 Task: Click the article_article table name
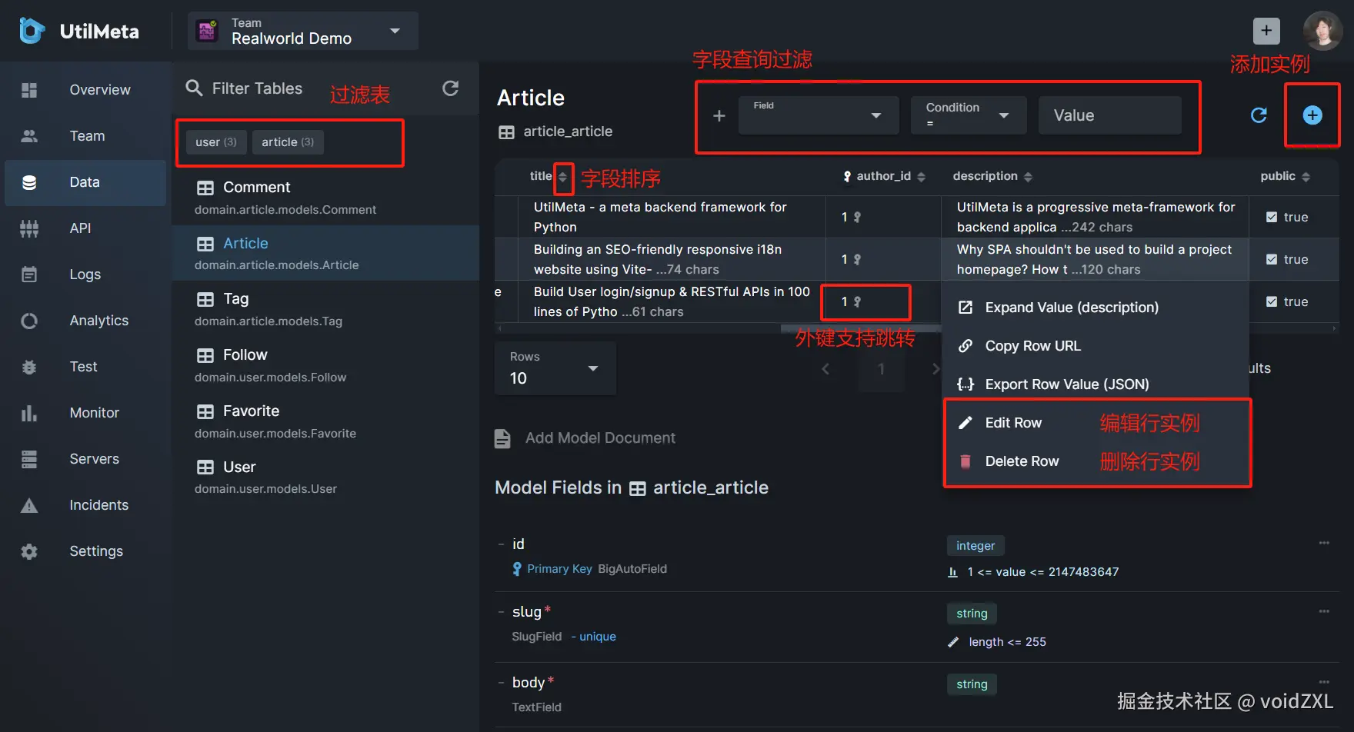click(x=568, y=132)
